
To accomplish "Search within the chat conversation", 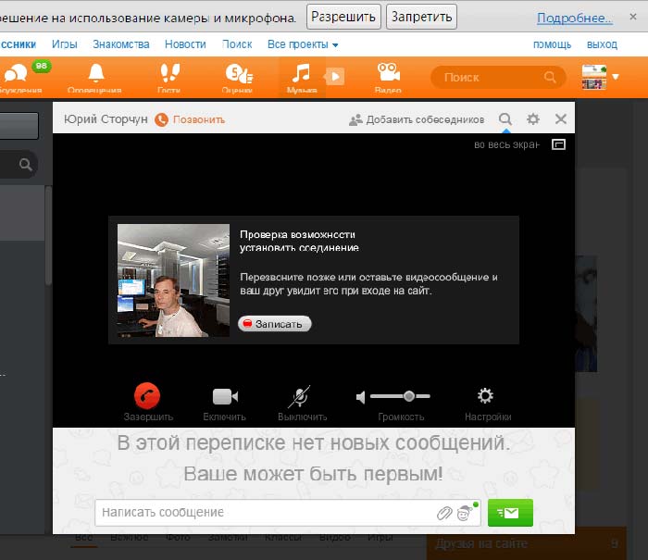I will click(505, 118).
